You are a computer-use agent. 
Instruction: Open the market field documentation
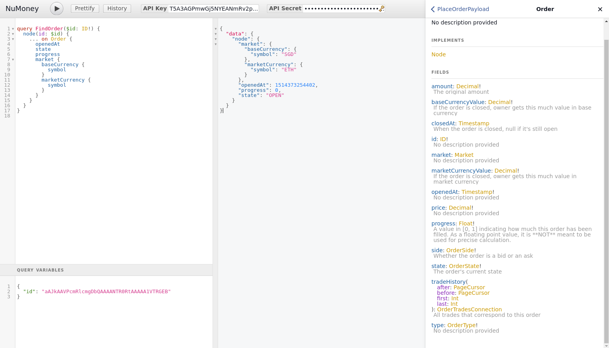441,155
